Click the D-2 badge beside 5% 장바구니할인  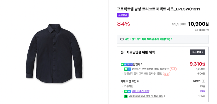point(166,74)
